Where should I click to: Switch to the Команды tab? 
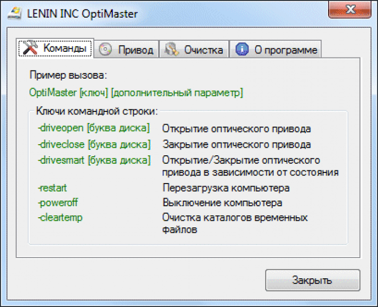point(55,48)
